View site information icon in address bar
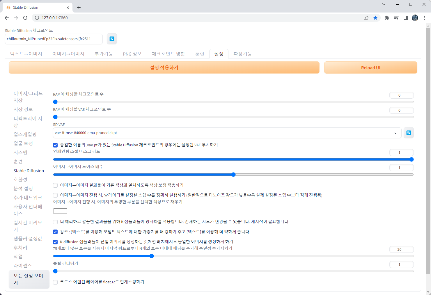Screen dimensions: 431x295 37,18
